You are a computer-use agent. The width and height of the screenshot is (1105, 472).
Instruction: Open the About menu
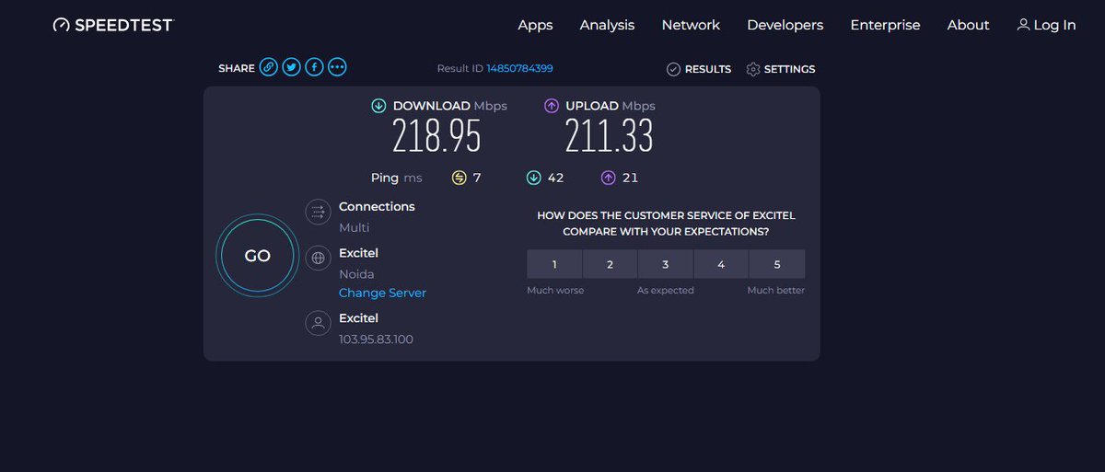(x=968, y=25)
